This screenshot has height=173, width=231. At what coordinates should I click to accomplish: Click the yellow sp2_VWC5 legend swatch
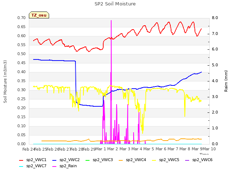tap(154, 160)
